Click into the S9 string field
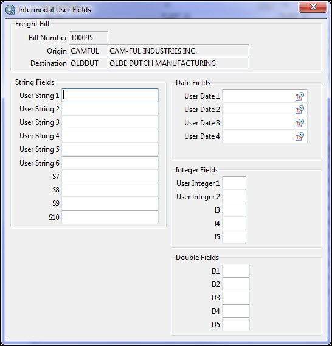The width and height of the screenshot is (332, 346). 110,203
